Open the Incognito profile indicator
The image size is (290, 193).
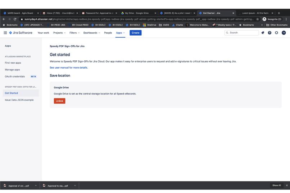[272, 19]
